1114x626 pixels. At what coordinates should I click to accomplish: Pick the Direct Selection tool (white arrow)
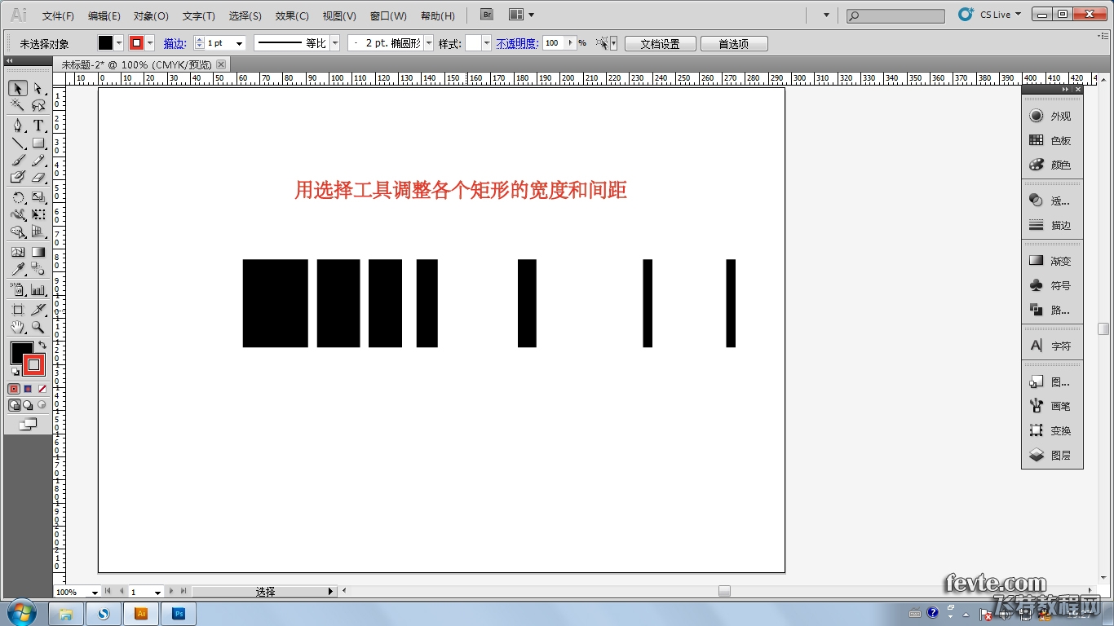(x=38, y=88)
